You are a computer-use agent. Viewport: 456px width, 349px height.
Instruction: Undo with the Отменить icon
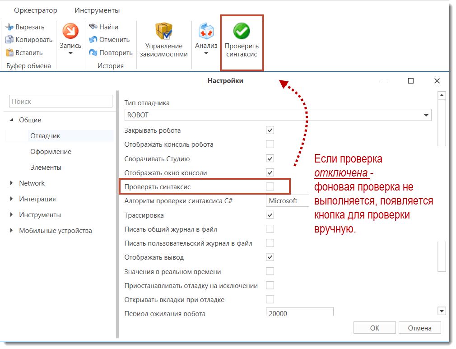pos(93,40)
